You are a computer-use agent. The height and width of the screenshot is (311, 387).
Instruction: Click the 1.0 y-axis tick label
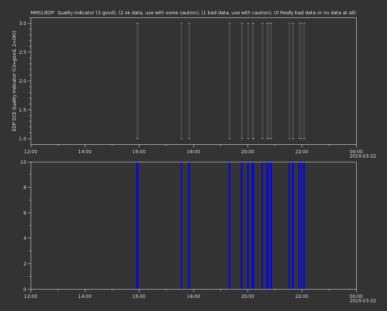tap(22, 139)
